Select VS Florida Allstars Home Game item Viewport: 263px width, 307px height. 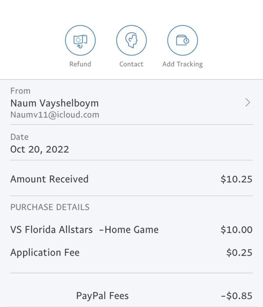pos(84,229)
